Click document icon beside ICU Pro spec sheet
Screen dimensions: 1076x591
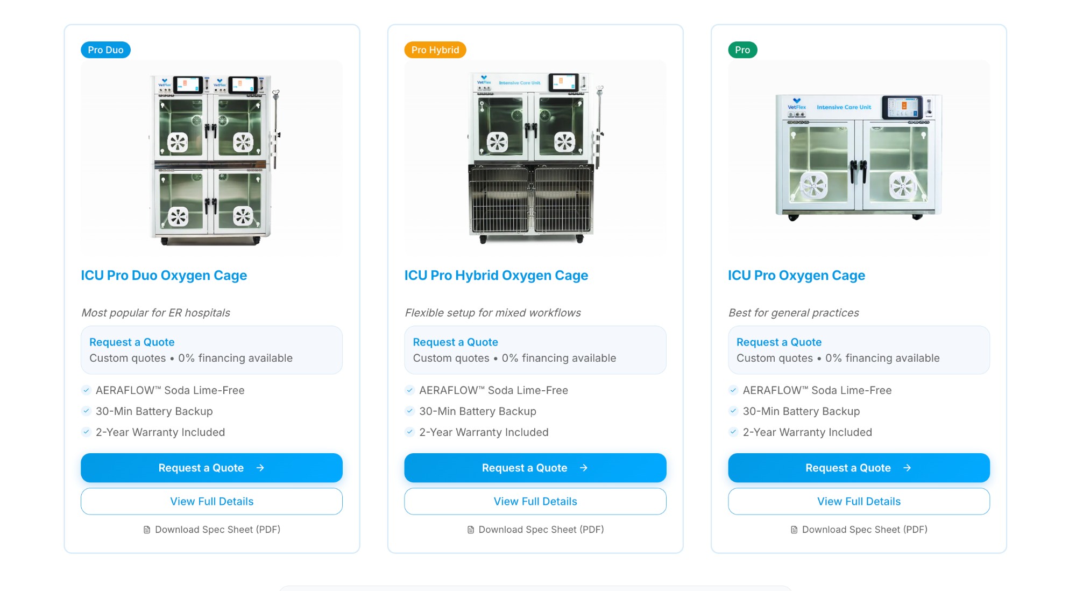pos(794,530)
